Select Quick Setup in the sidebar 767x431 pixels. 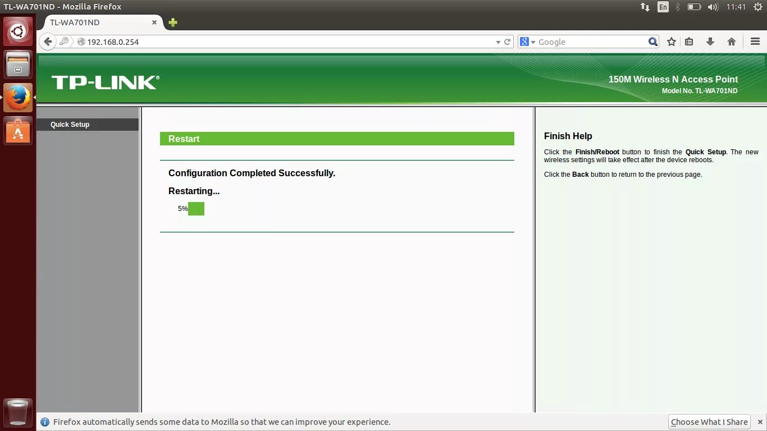click(88, 125)
